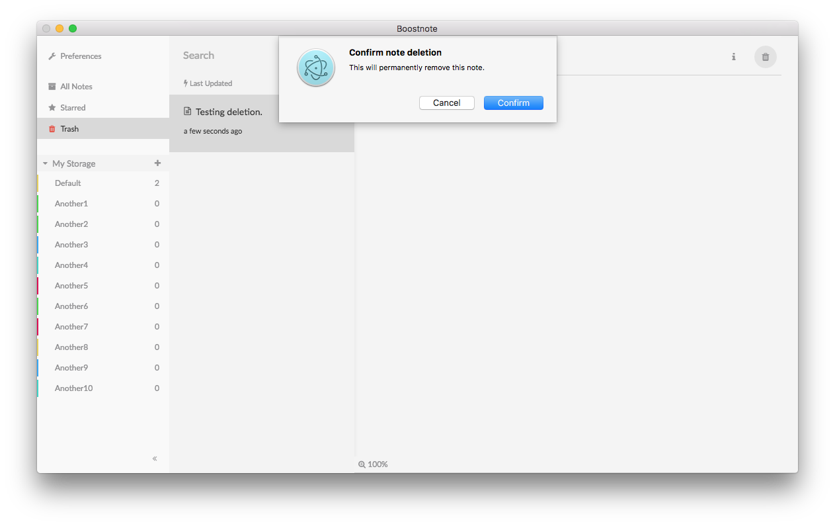This screenshot has height=526, width=835.
Task: Expand the Default folder
Action: pyautogui.click(x=67, y=183)
